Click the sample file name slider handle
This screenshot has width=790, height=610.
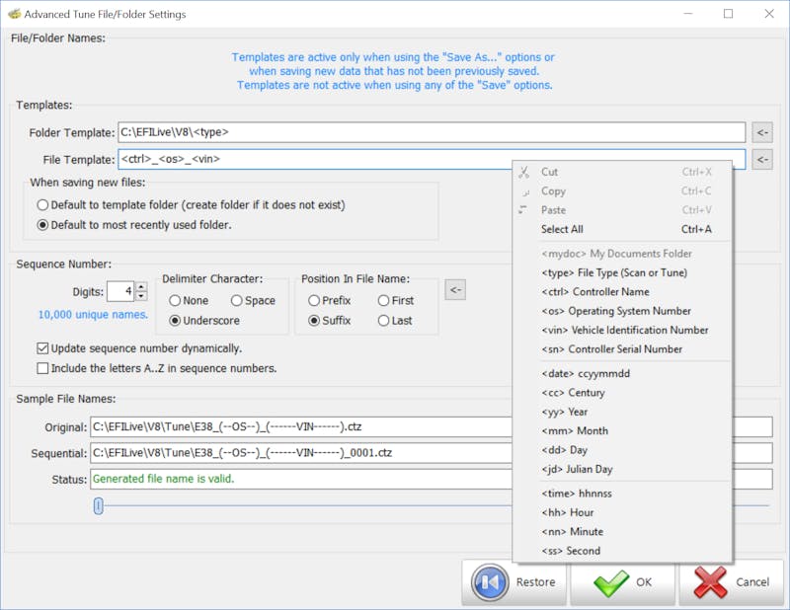click(x=98, y=505)
